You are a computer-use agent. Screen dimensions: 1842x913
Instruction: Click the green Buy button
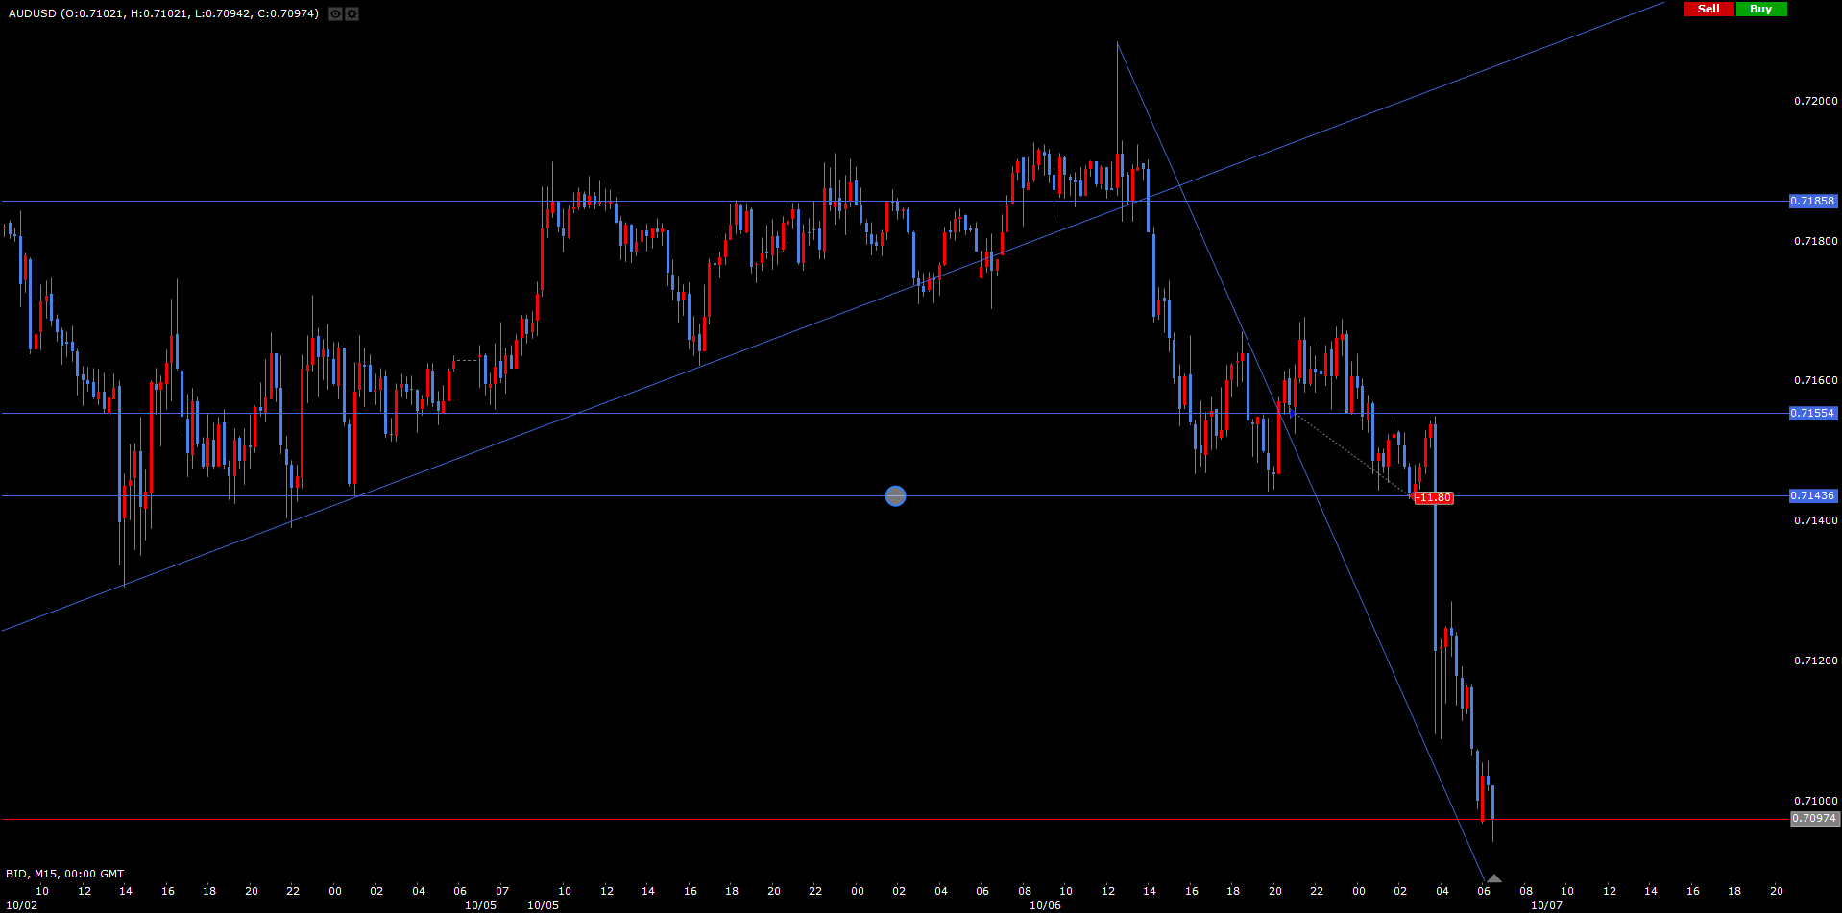[1760, 9]
